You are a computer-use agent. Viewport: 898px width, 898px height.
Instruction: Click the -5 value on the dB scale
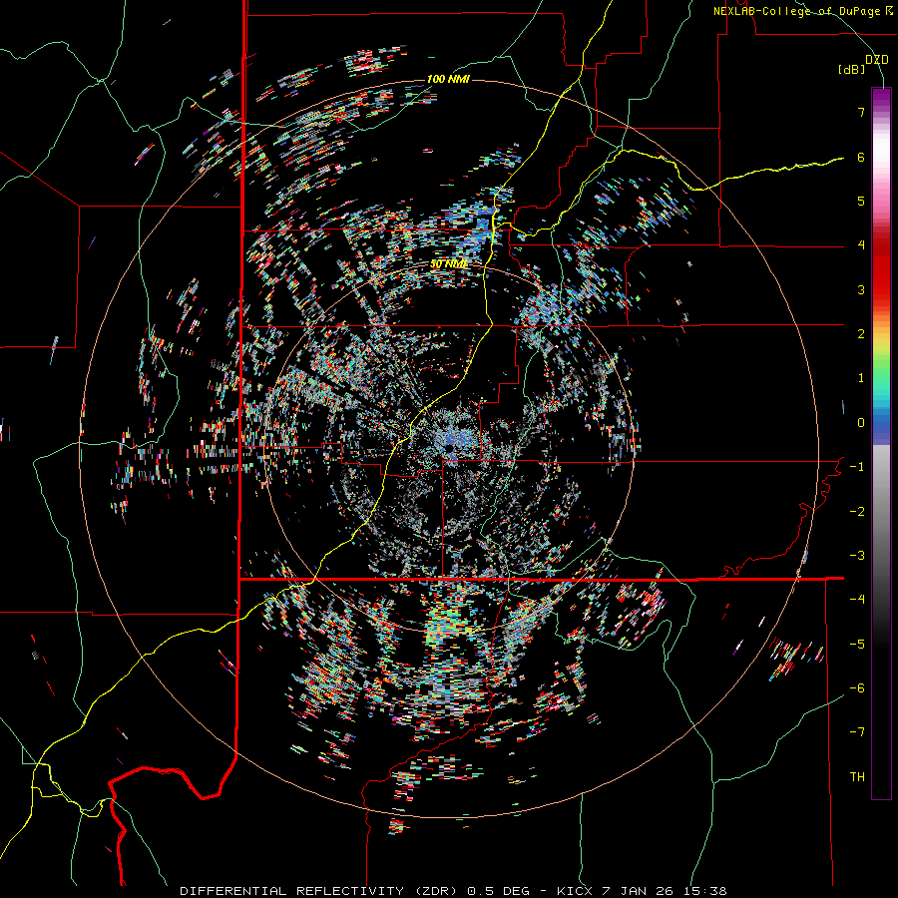[857, 645]
